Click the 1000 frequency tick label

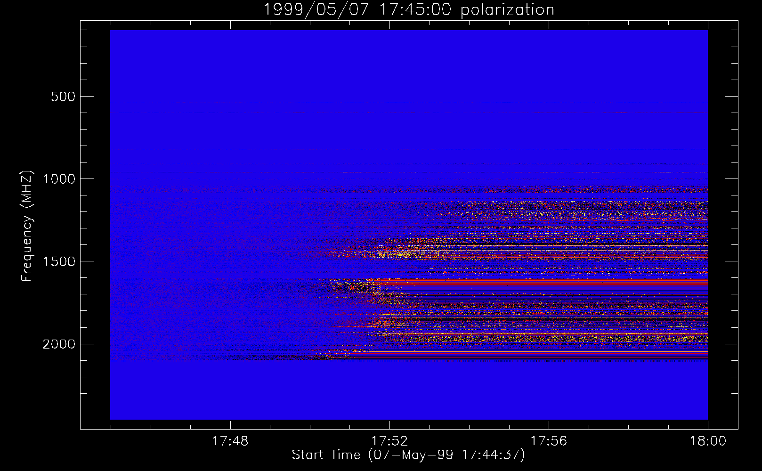[59, 179]
